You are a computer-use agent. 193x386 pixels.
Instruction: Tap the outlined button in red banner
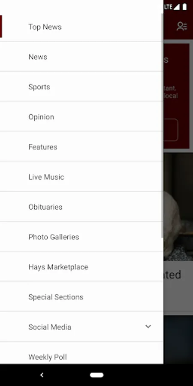[171, 130]
